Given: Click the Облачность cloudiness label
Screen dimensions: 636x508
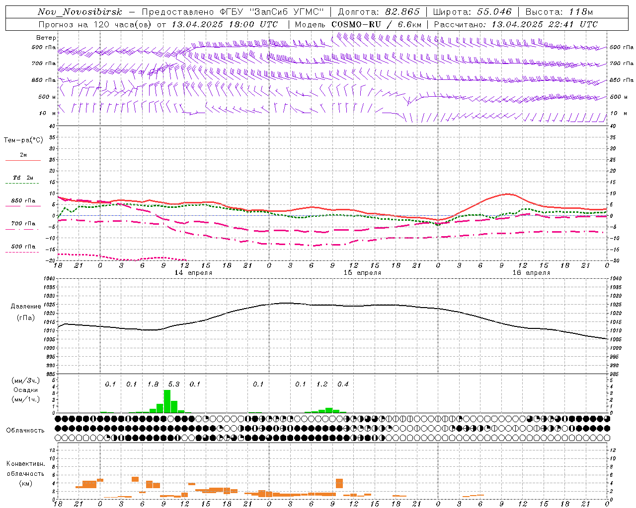Looking at the screenshot, I should [25, 431].
